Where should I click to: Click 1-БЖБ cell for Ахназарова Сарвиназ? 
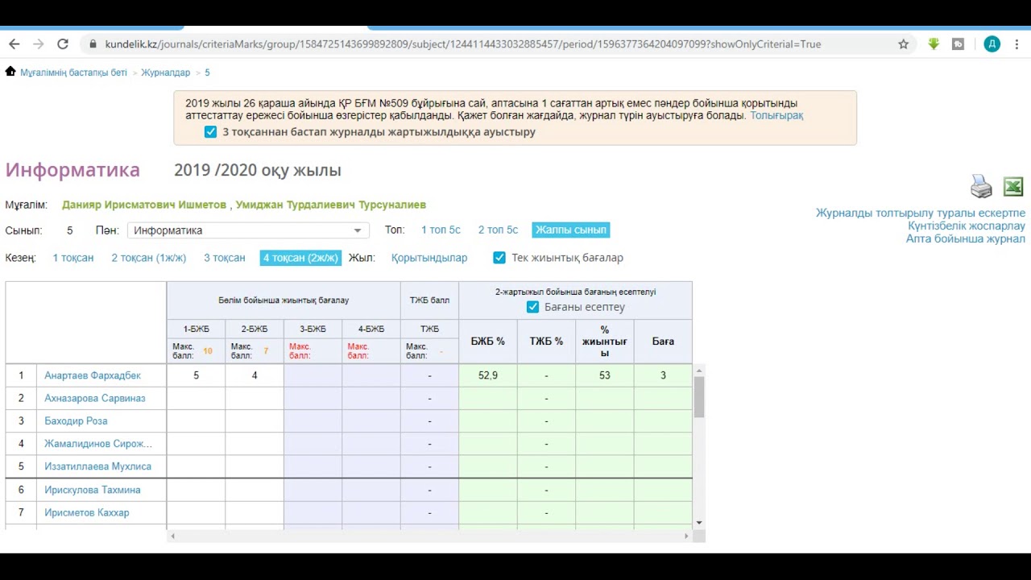point(196,398)
